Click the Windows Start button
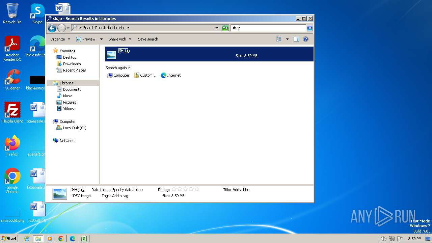This screenshot has height=243, width=432. coord(9,239)
